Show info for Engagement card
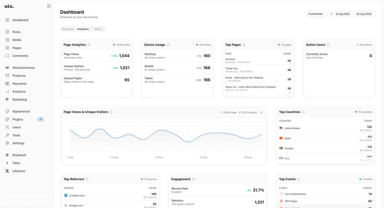This screenshot has height=208, width=384. click(193, 179)
